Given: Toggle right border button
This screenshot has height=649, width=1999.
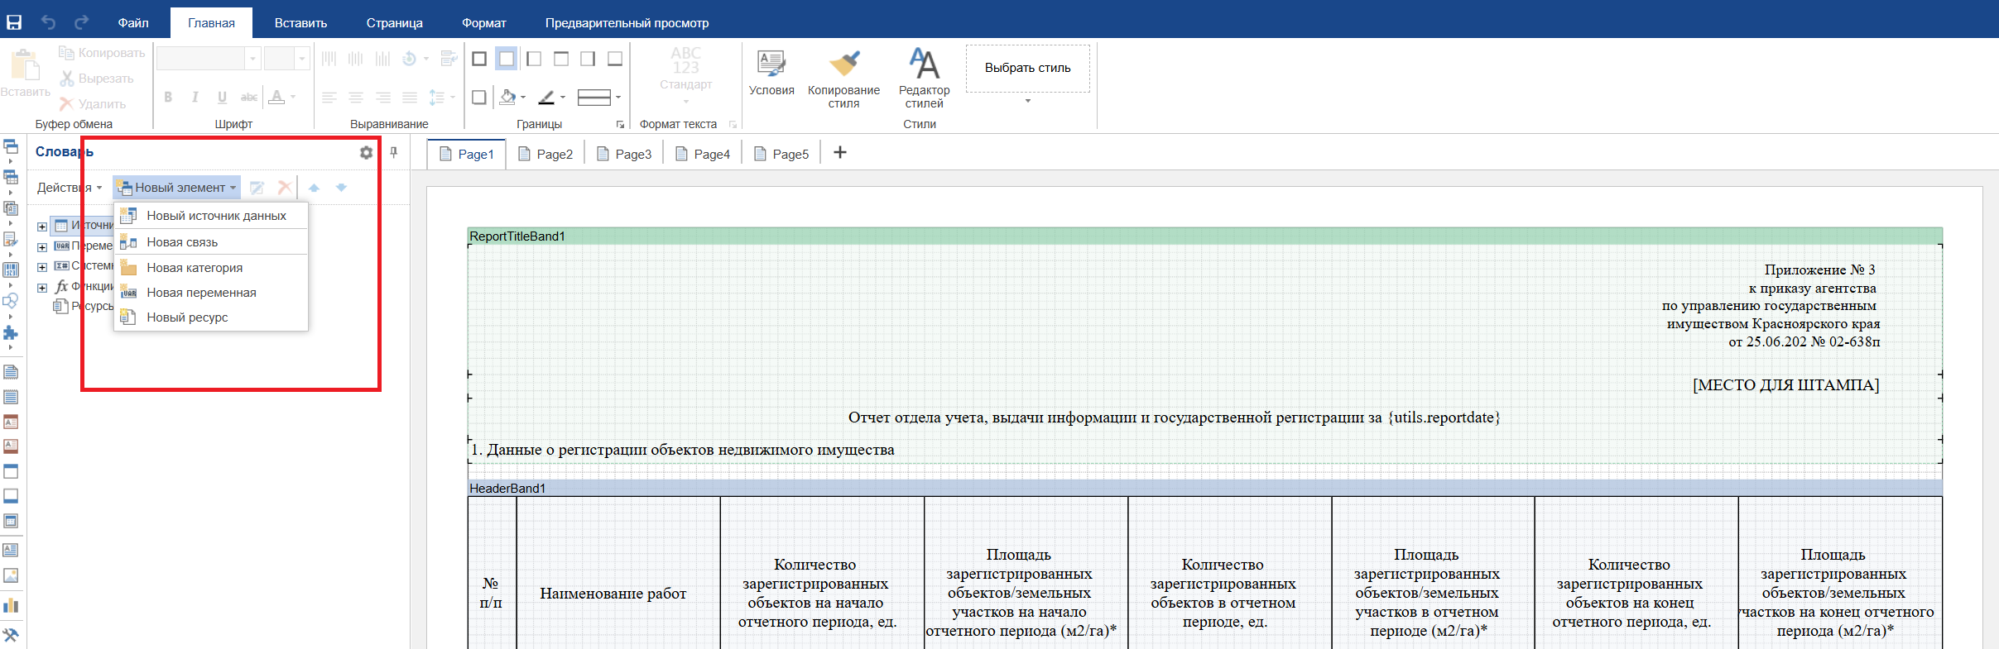Looking at the screenshot, I should coord(588,59).
